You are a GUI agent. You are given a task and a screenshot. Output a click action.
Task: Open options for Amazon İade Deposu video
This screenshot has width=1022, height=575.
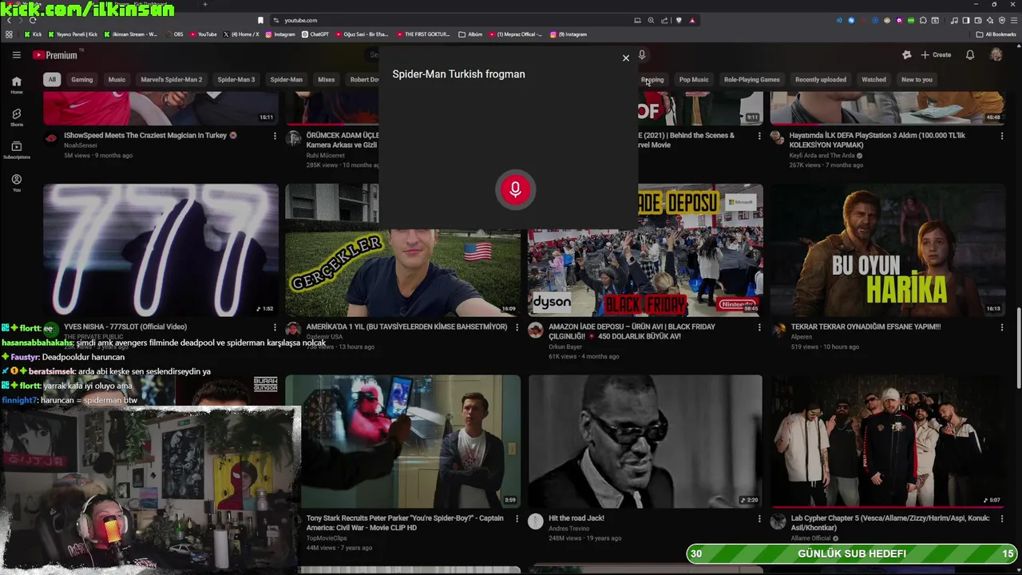click(759, 327)
